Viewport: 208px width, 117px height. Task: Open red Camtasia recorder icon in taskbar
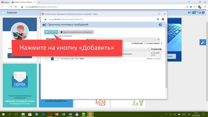point(90,114)
